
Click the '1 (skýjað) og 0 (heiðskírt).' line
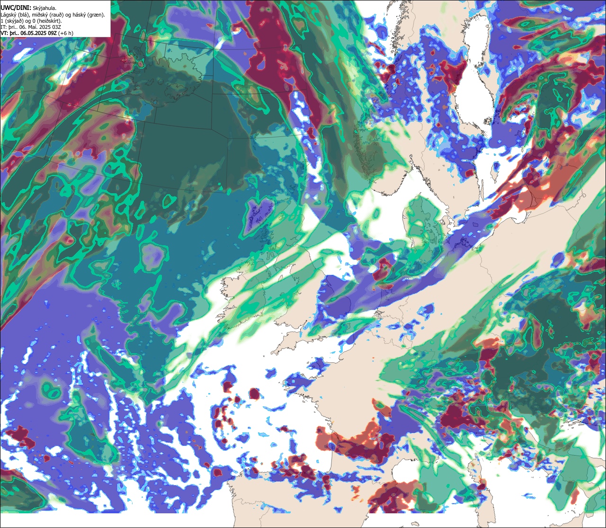[x=31, y=21]
